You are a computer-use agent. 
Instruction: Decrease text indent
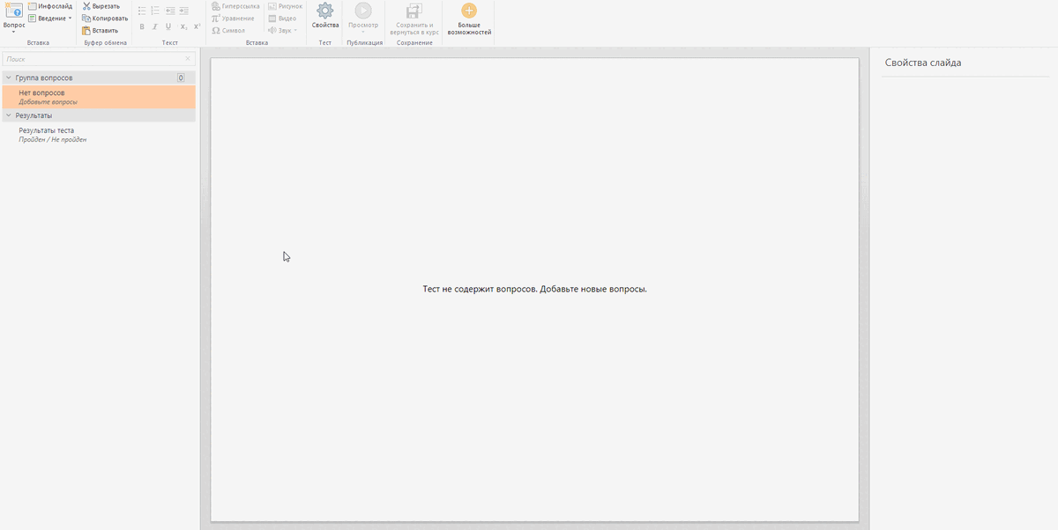point(169,11)
